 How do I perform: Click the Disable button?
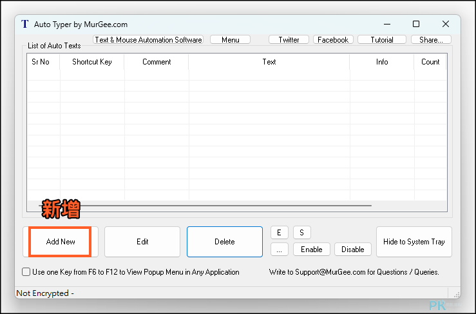[x=353, y=250]
